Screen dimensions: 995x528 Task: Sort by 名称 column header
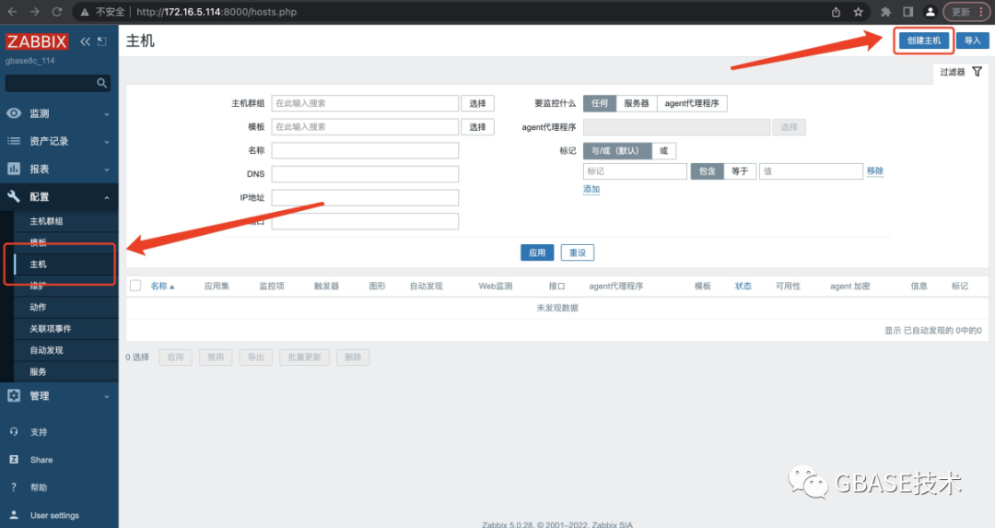(x=162, y=287)
